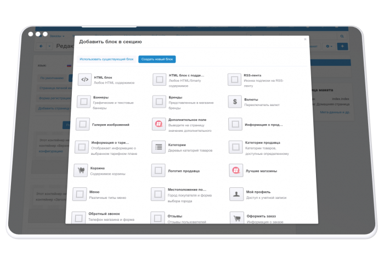Choose the HTML блок с подде... block icon

pyautogui.click(x=160, y=80)
